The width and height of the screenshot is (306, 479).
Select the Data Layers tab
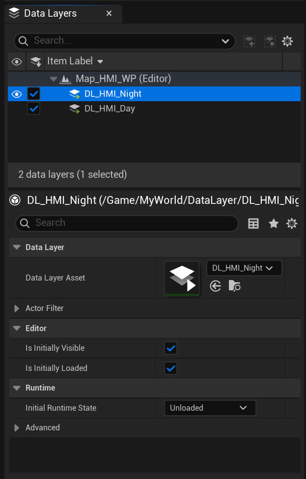coord(50,13)
